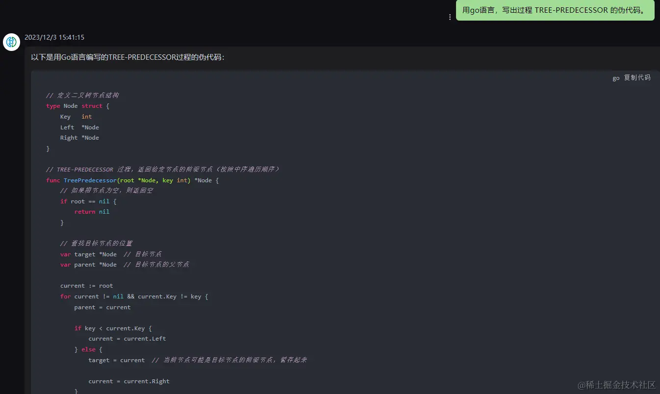The height and width of the screenshot is (394, 660).
Task: Click the line if key < current.Key
Action: [113, 328]
